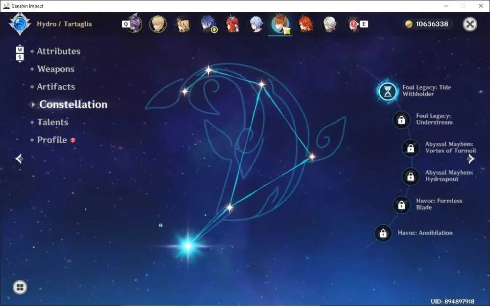The height and width of the screenshot is (306, 490).
Task: Open the locked Havoc: Formless Blade node
Action: [402, 205]
